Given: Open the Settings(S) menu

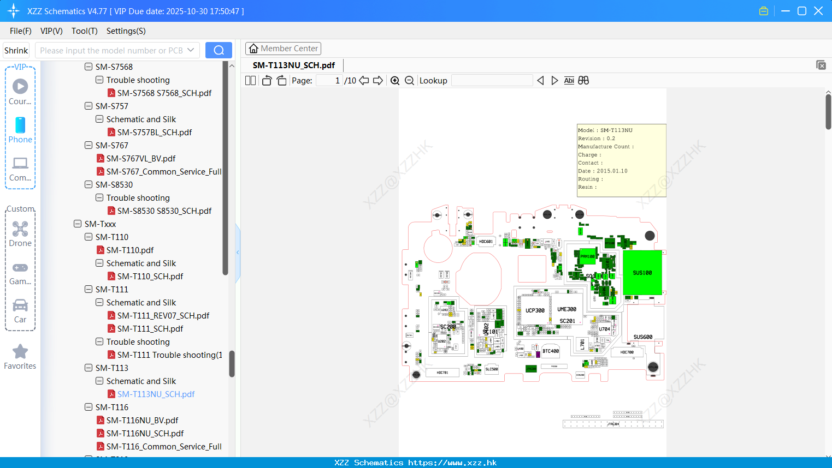Looking at the screenshot, I should (x=126, y=31).
